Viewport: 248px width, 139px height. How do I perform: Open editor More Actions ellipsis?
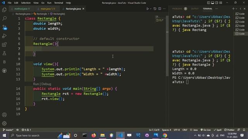pyautogui.click(x=164, y=9)
